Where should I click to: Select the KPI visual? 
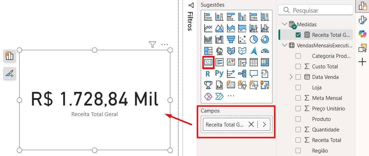click(x=231, y=62)
